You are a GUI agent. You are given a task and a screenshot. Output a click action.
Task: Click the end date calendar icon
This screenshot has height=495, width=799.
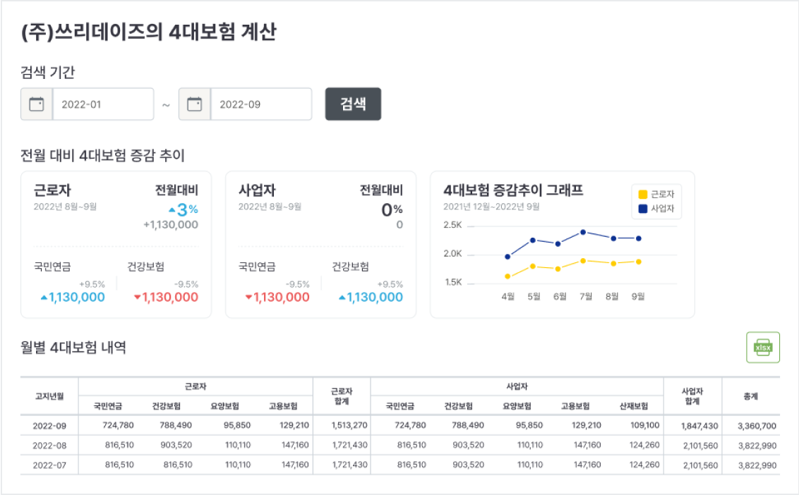click(195, 104)
